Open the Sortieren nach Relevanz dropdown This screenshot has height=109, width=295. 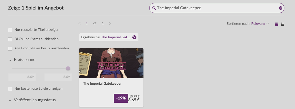pos(260,24)
